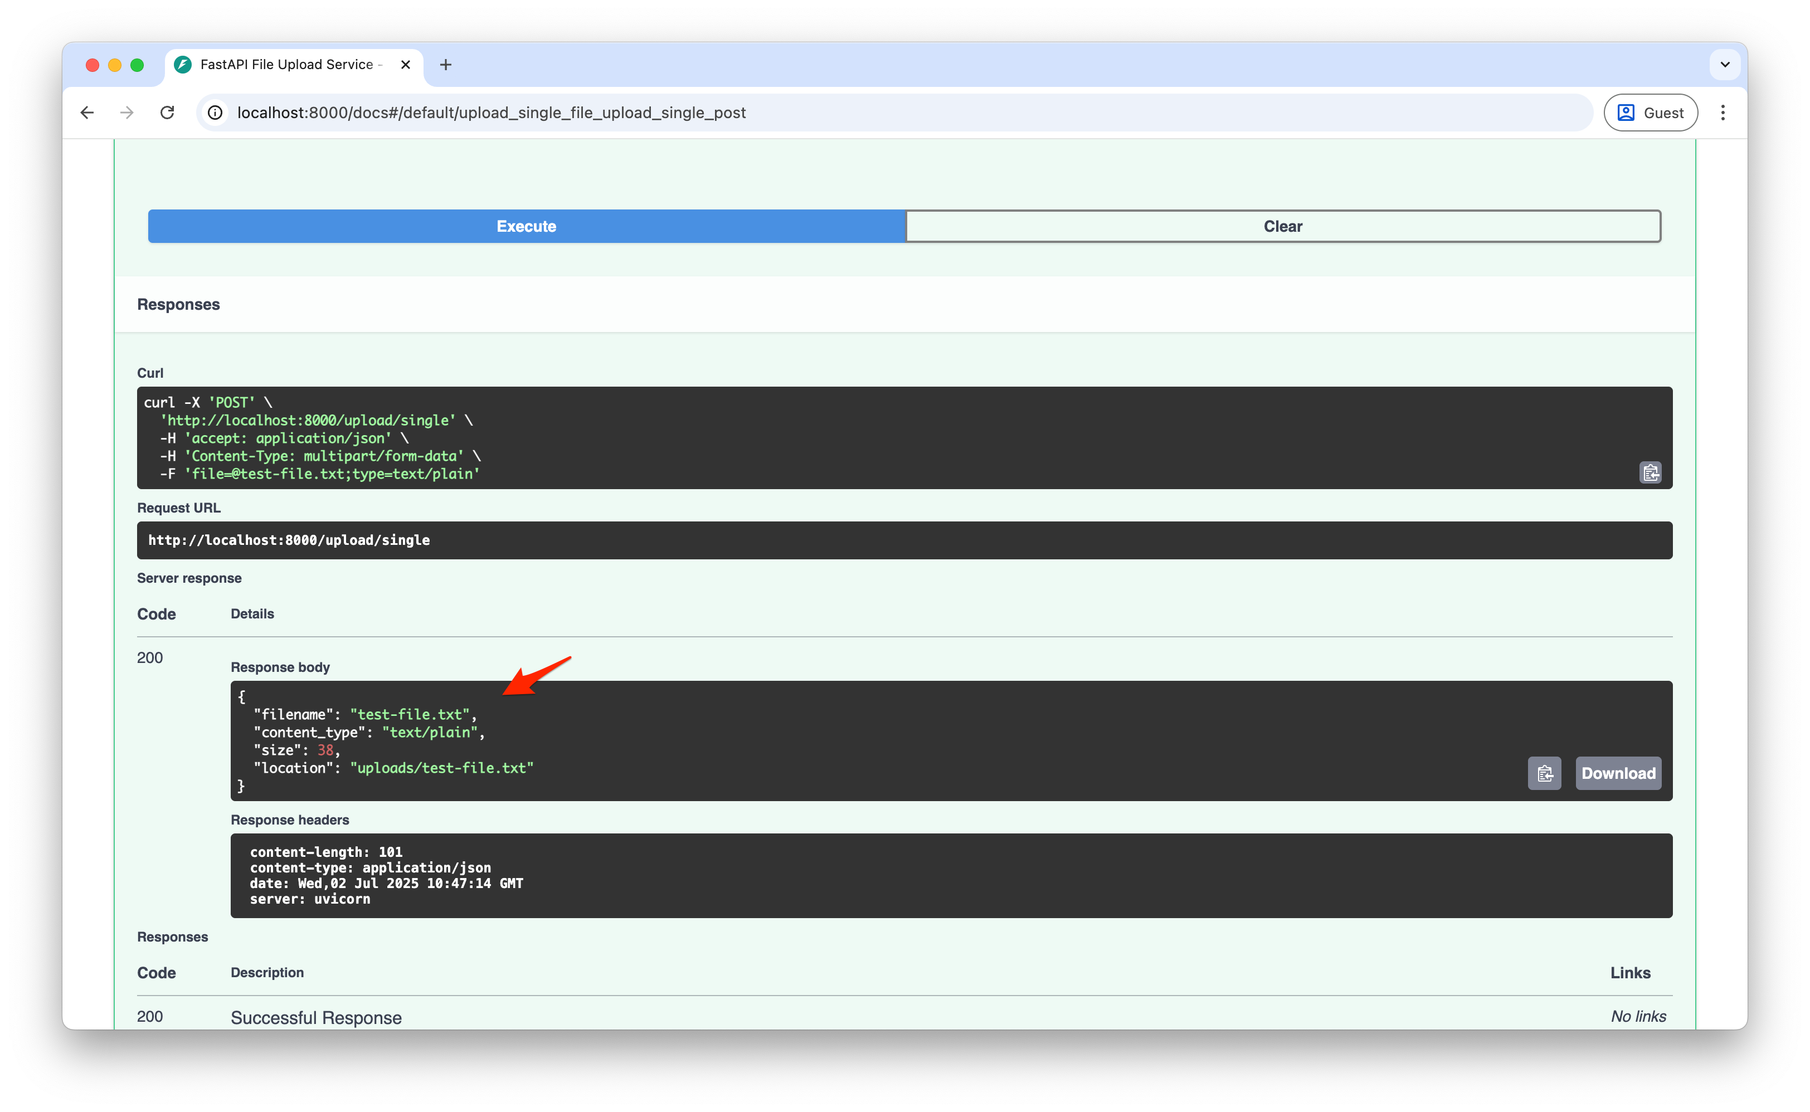This screenshot has width=1810, height=1112.
Task: Copy the curl command to clipboard
Action: click(1651, 472)
